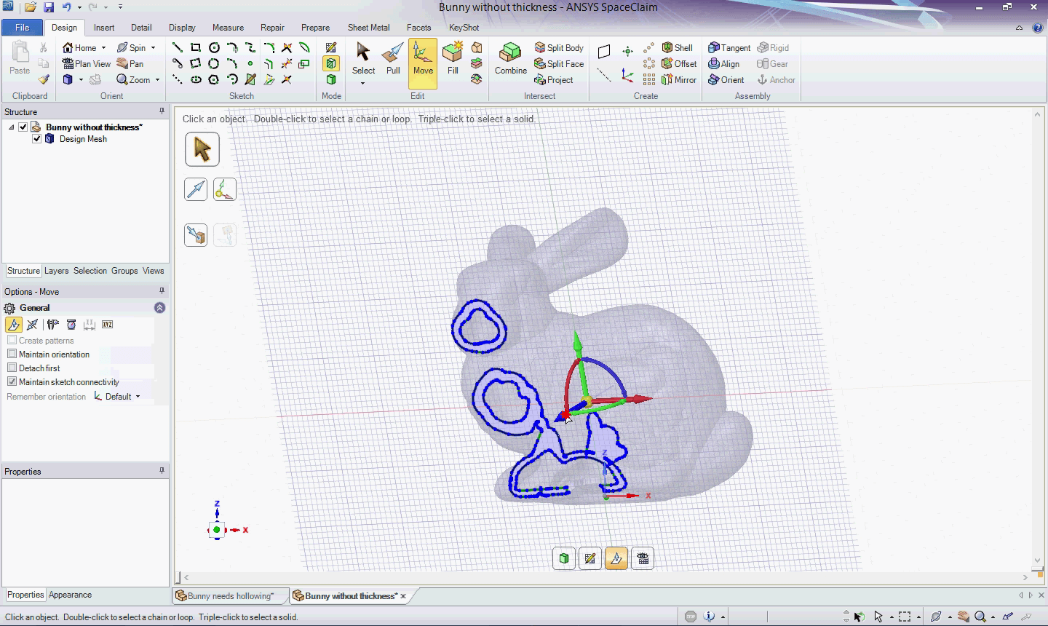Click the zoom magnifier in status bar
Screen dimensions: 1048x626
(980, 617)
